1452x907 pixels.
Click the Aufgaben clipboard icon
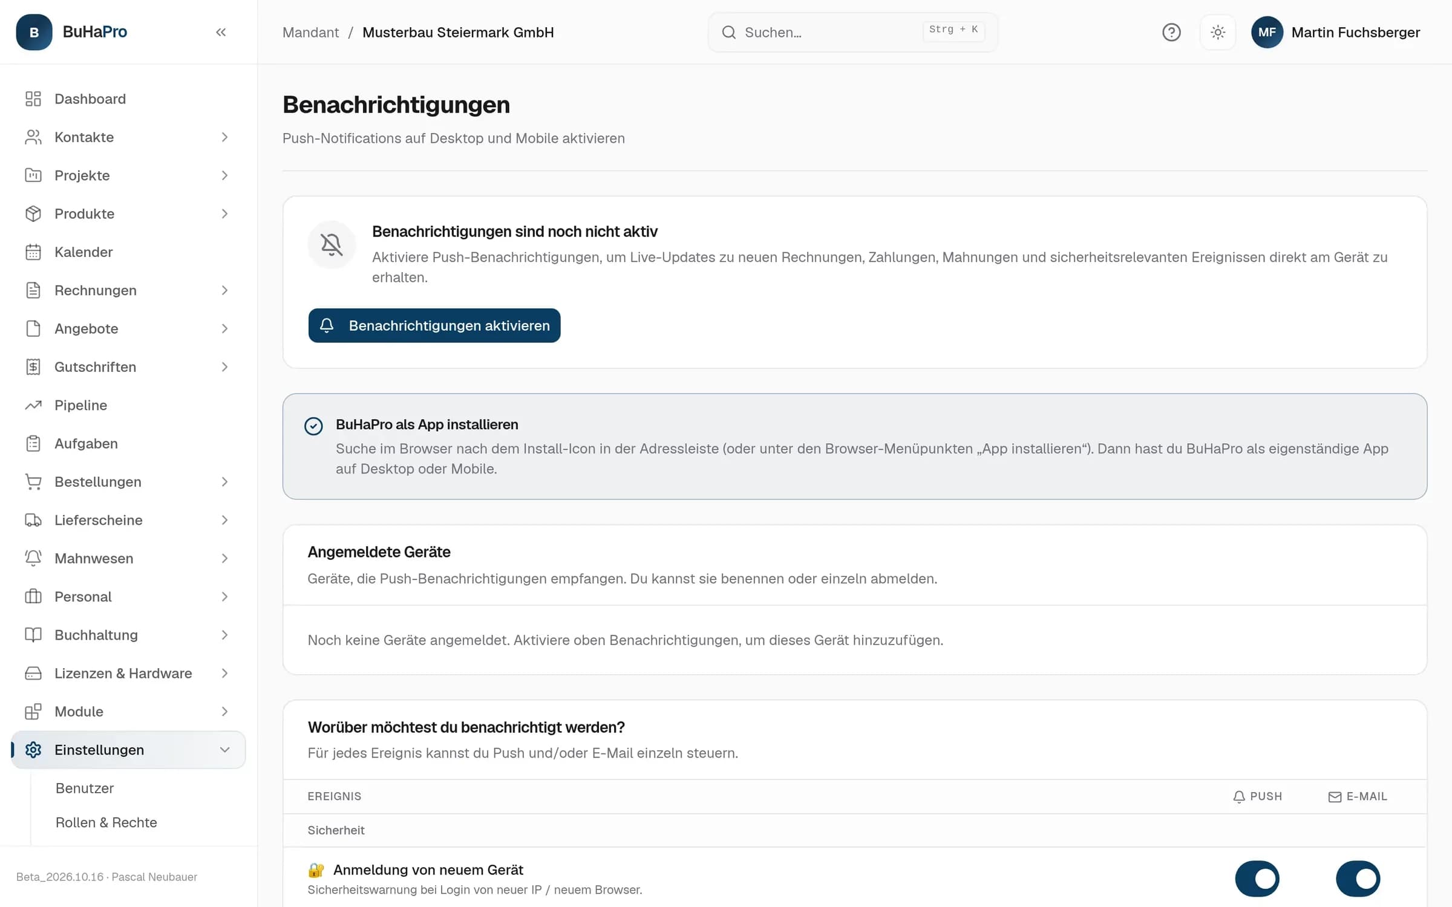pos(33,443)
